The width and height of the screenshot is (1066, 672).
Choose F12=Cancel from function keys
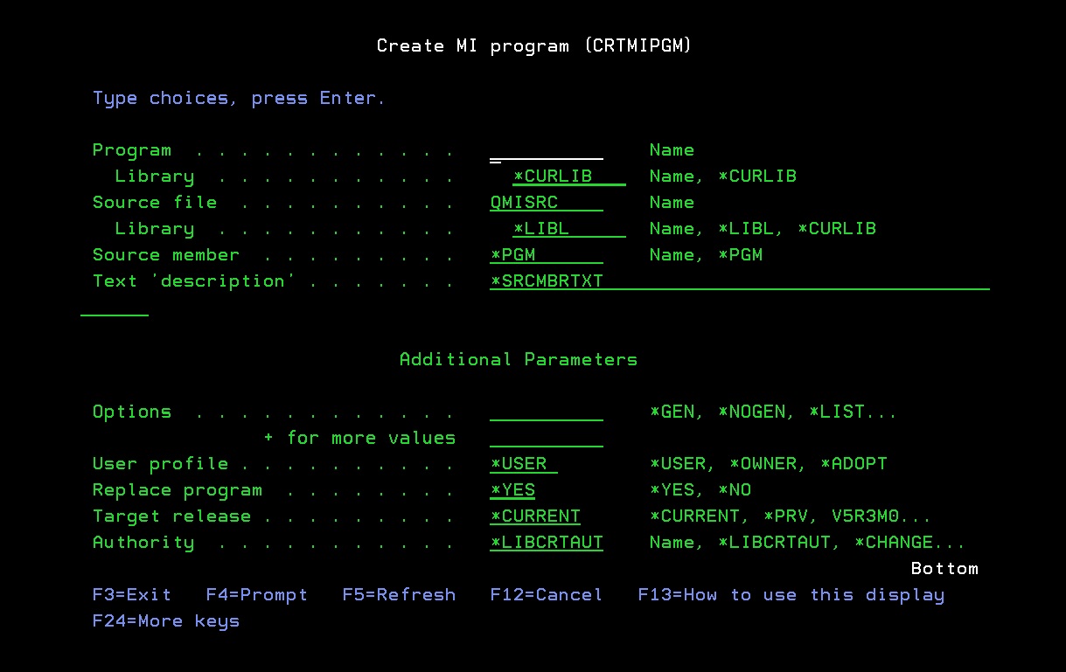pos(547,595)
